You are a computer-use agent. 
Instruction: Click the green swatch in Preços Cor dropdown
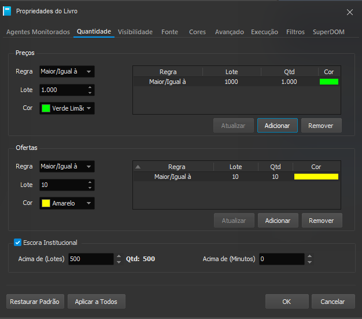[x=46, y=108]
